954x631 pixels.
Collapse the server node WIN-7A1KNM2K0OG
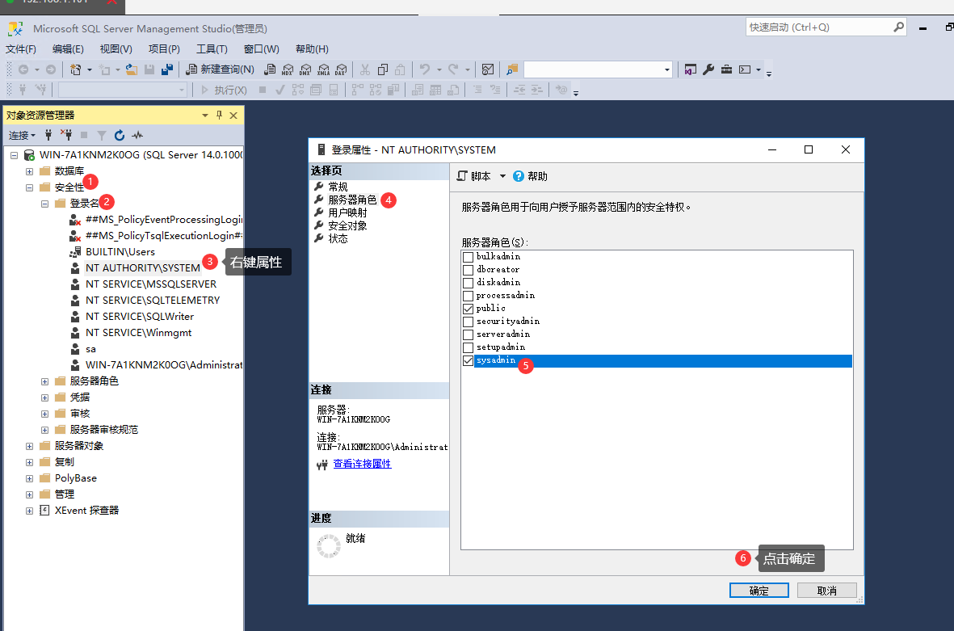point(14,155)
